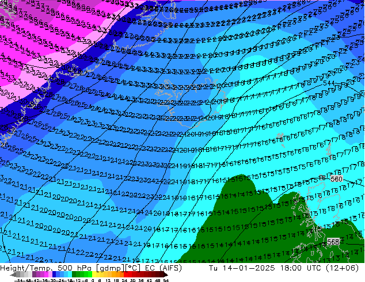Click the '-54' label under color scale

point(18,281)
